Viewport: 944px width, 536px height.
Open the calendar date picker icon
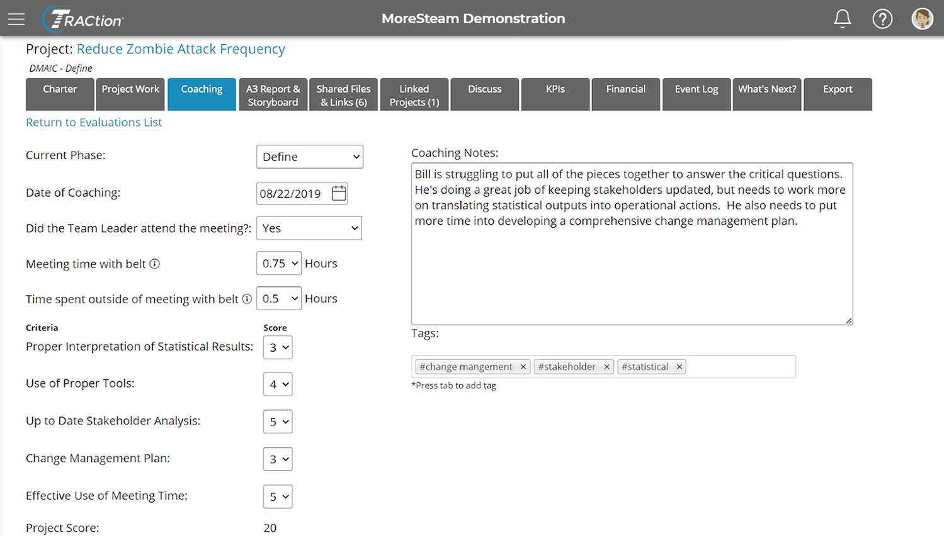click(x=339, y=193)
